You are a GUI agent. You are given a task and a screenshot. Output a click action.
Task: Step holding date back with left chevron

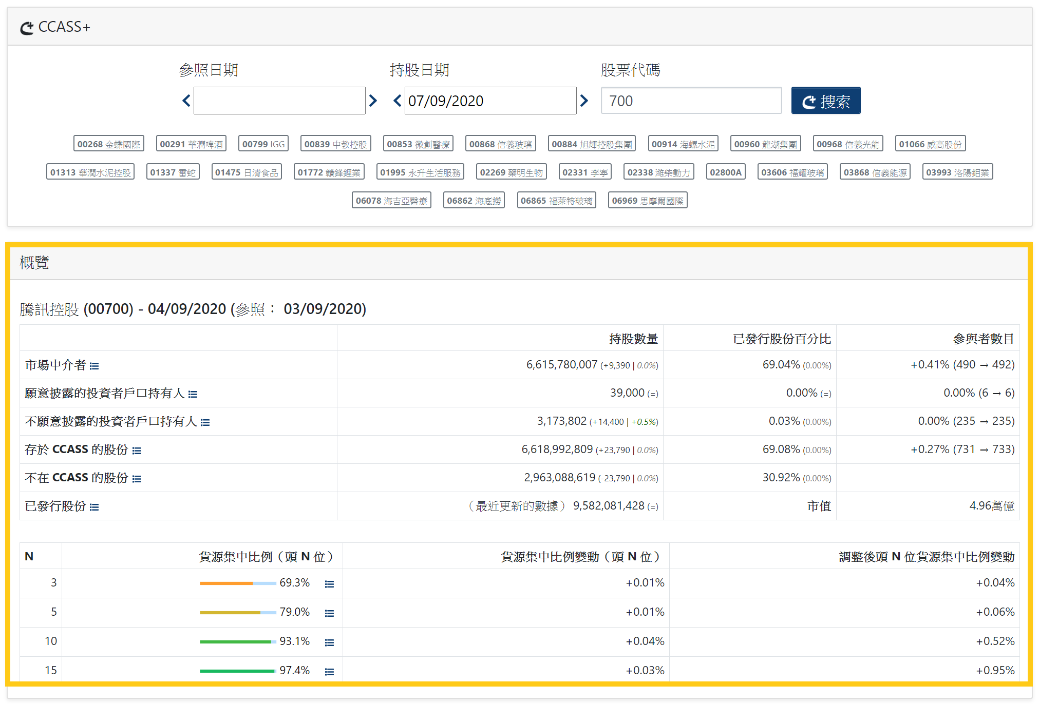point(397,101)
